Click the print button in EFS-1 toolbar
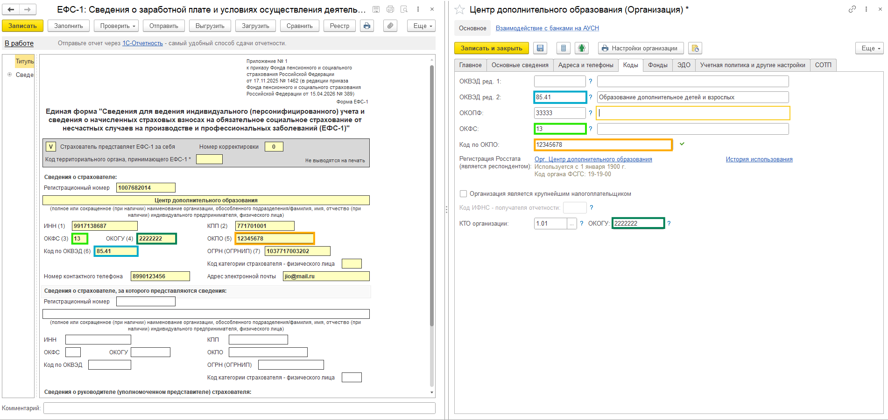The width and height of the screenshot is (888, 420). tap(367, 26)
